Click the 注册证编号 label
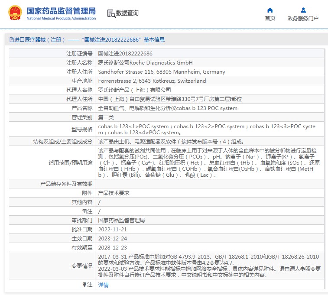328x295 pixels. (x=79, y=54)
